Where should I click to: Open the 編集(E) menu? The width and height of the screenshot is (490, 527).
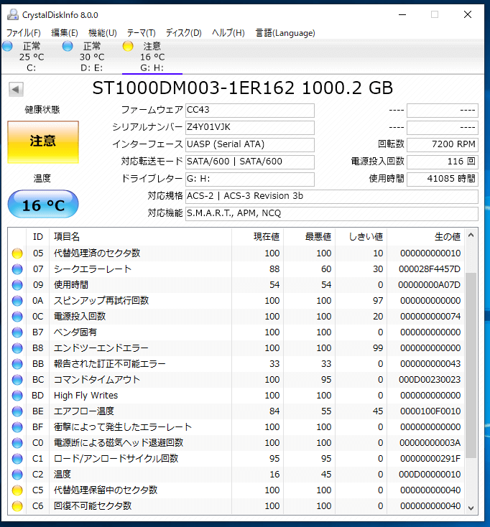64,33
